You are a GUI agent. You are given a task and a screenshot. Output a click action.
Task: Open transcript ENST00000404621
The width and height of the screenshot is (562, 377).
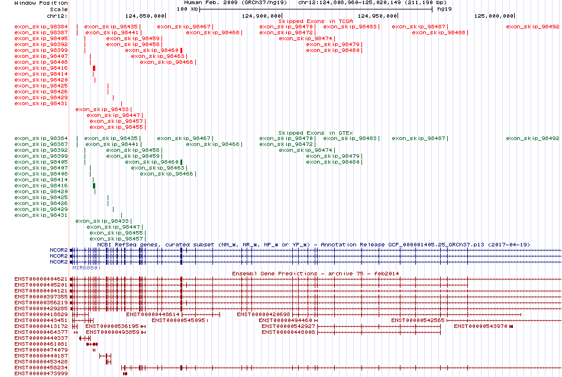(41, 279)
